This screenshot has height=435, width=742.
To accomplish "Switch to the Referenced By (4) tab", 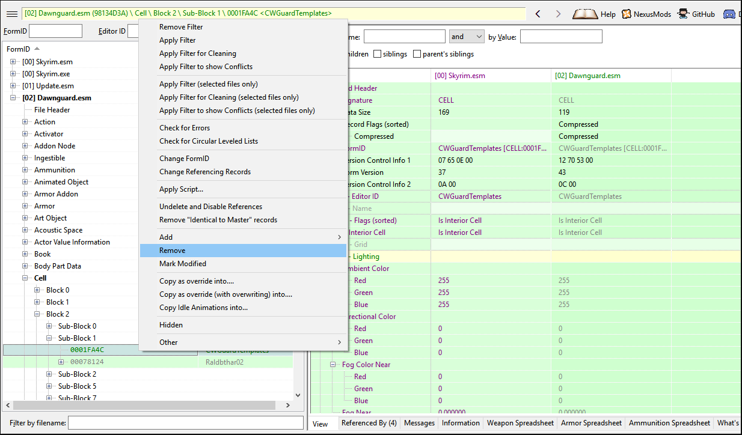I will click(x=369, y=423).
